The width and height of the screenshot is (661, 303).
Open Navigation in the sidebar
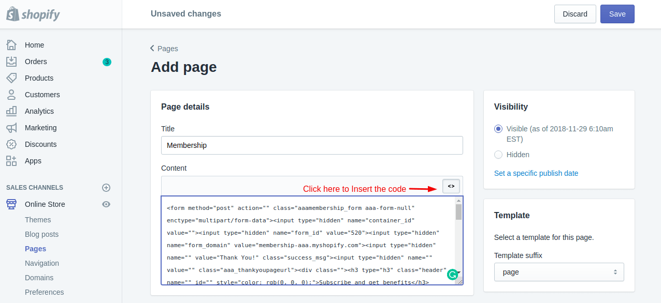[42, 263]
